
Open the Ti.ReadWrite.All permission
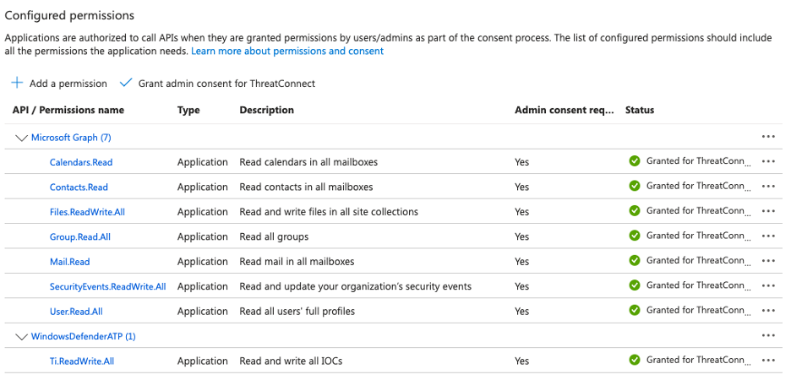pos(82,361)
